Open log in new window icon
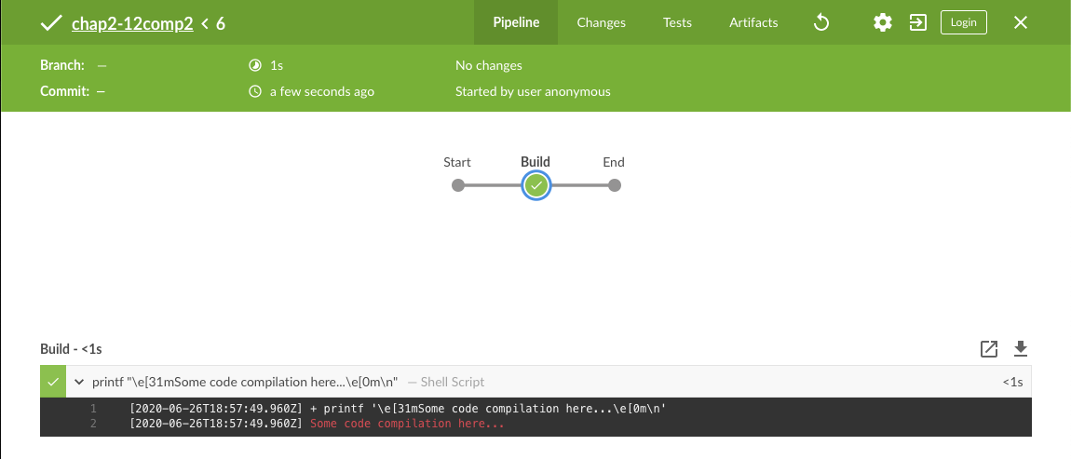The width and height of the screenshot is (1071, 459). coord(989,349)
